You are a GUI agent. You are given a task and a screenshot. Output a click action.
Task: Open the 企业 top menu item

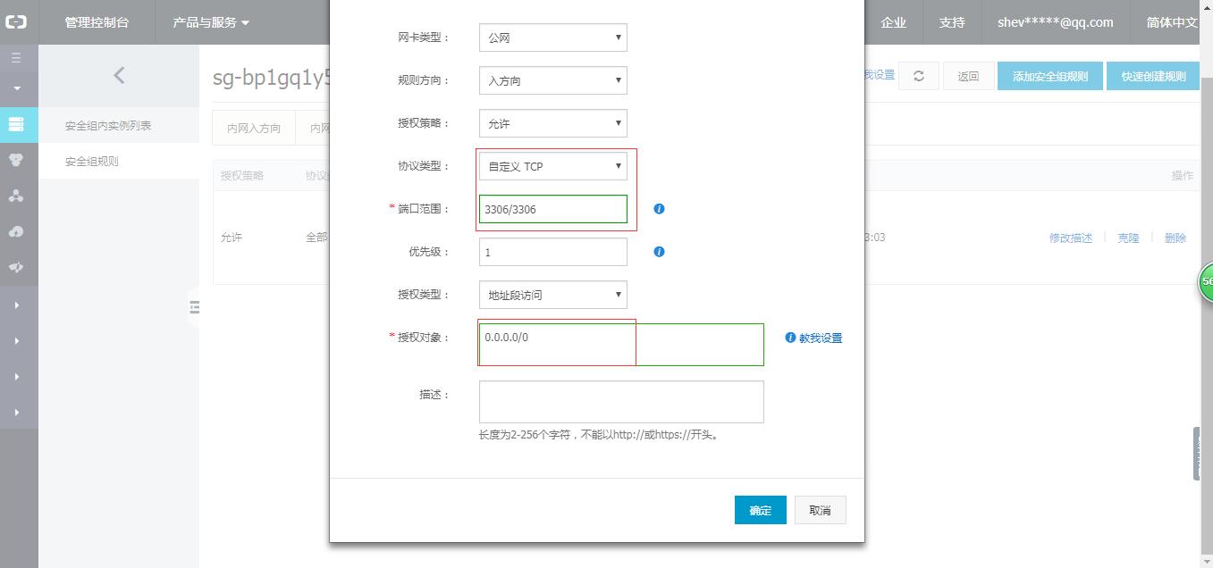893,22
